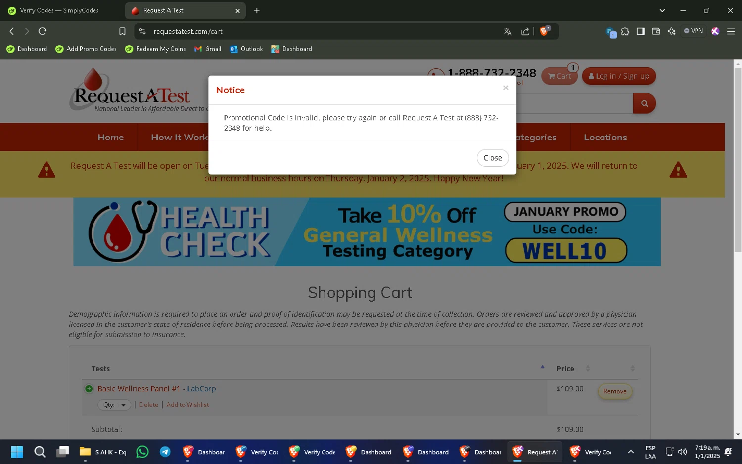Dismiss the notice using the X icon

[x=505, y=88]
